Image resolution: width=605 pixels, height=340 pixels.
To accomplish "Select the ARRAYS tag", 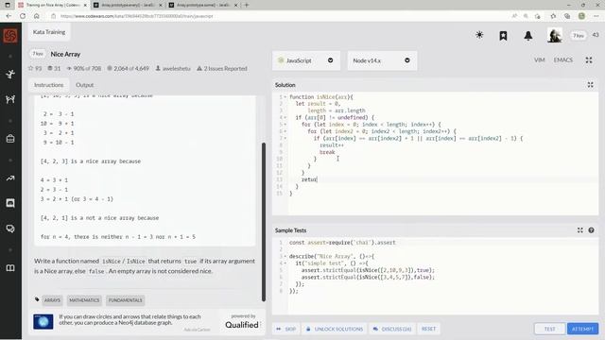I will point(52,300).
